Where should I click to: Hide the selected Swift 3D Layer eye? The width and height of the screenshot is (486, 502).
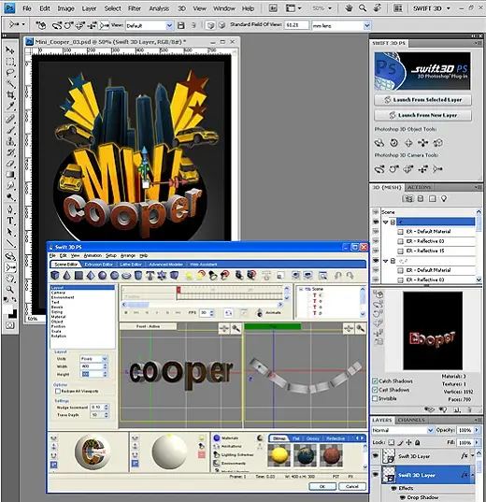coord(376,475)
